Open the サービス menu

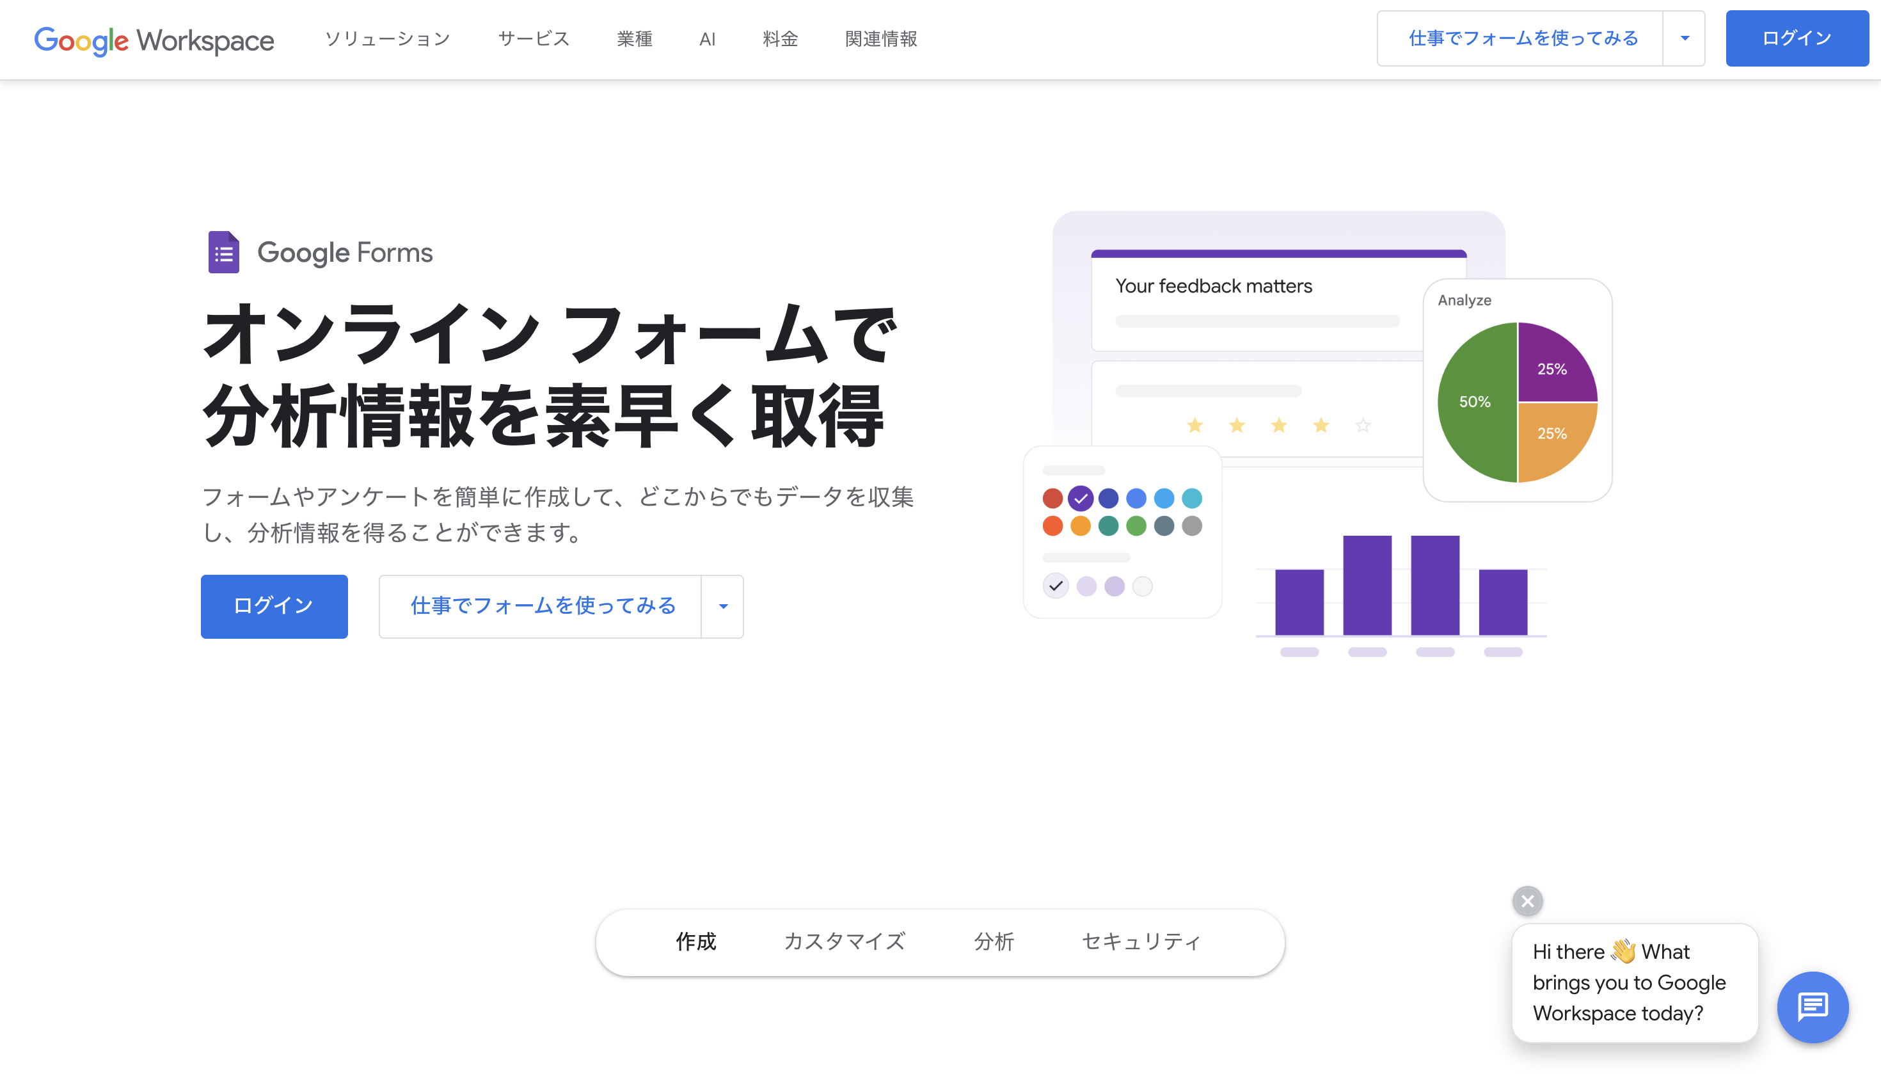(x=534, y=39)
